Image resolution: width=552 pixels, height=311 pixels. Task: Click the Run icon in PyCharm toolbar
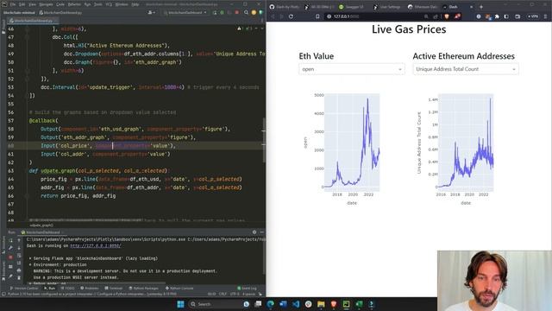pos(215,13)
